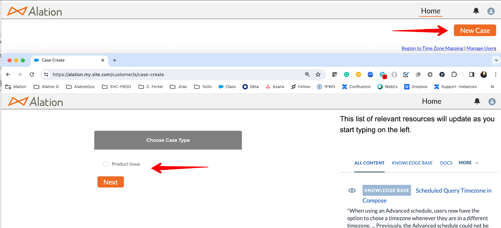Open the Class bookmark
This screenshot has width=501, height=228.
click(x=227, y=87)
